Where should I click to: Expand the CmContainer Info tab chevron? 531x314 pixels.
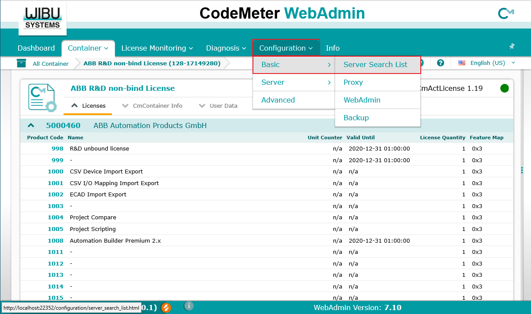(x=125, y=106)
